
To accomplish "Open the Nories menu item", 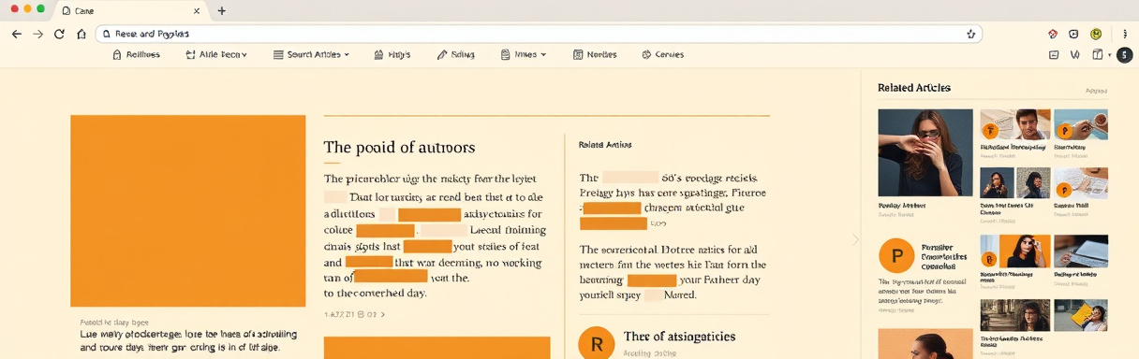I will 595,55.
